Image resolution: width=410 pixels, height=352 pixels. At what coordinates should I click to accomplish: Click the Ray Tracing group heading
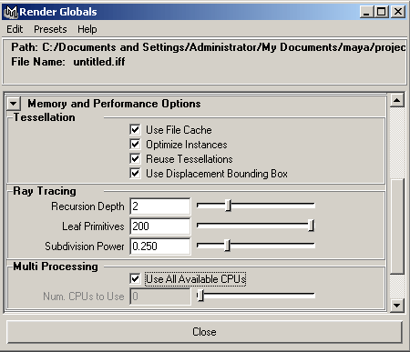pyautogui.click(x=45, y=191)
